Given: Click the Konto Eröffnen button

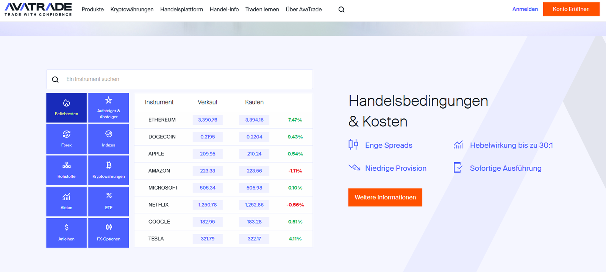Looking at the screenshot, I should pyautogui.click(x=571, y=9).
